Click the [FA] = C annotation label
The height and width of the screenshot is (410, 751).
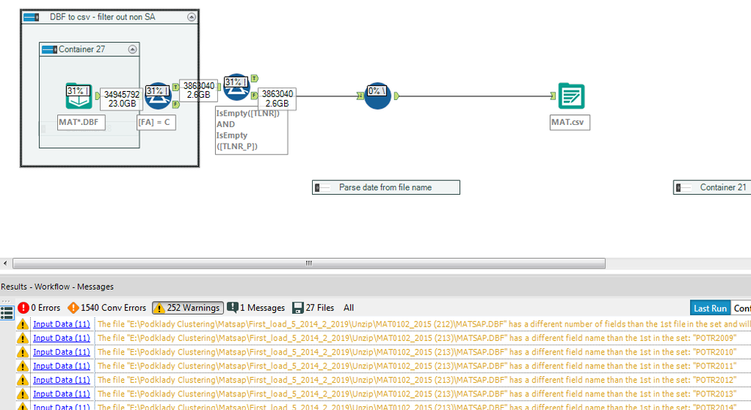pyautogui.click(x=156, y=123)
